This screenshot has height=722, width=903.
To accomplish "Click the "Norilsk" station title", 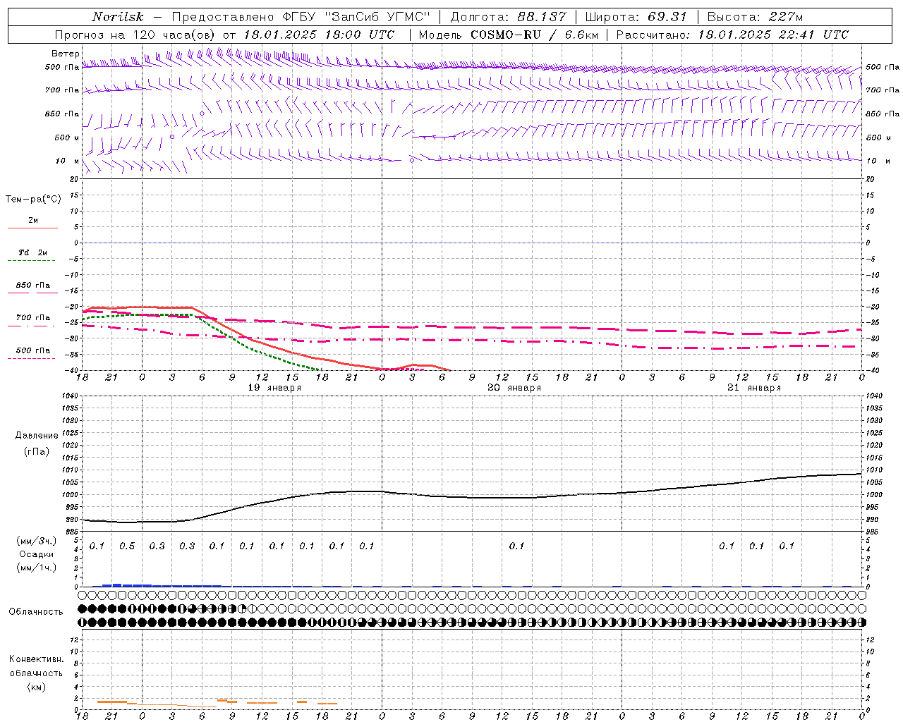I will pos(118,17).
